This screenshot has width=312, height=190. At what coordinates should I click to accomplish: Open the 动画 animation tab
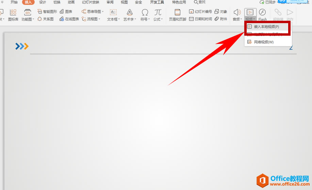pyautogui.click(x=71, y=2)
